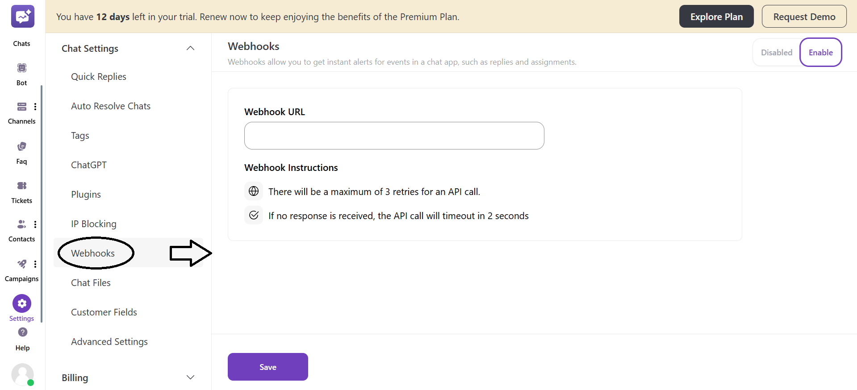Viewport: 857px width, 390px height.
Task: Click the Faq sidebar icon
Action: pyautogui.click(x=21, y=146)
